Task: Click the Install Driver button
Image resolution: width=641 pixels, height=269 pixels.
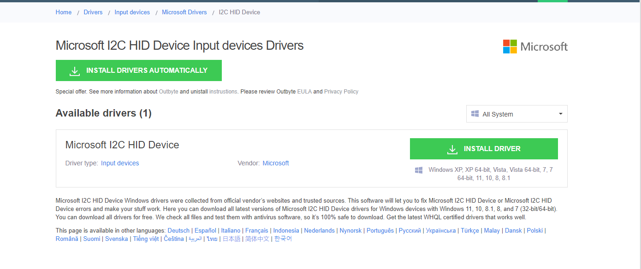Action: 484,149
